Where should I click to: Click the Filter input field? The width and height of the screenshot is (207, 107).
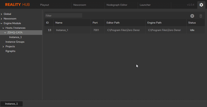64,15
